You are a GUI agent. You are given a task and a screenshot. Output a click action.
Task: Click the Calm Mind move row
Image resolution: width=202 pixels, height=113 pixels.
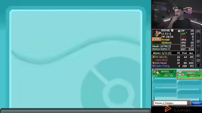point(173,60)
